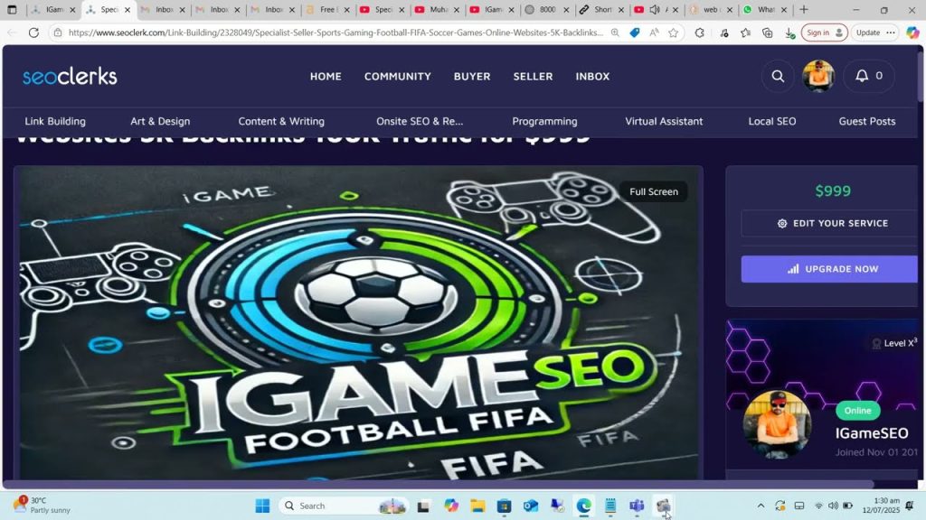Open the Local SEO category
The image size is (926, 520).
(x=772, y=121)
